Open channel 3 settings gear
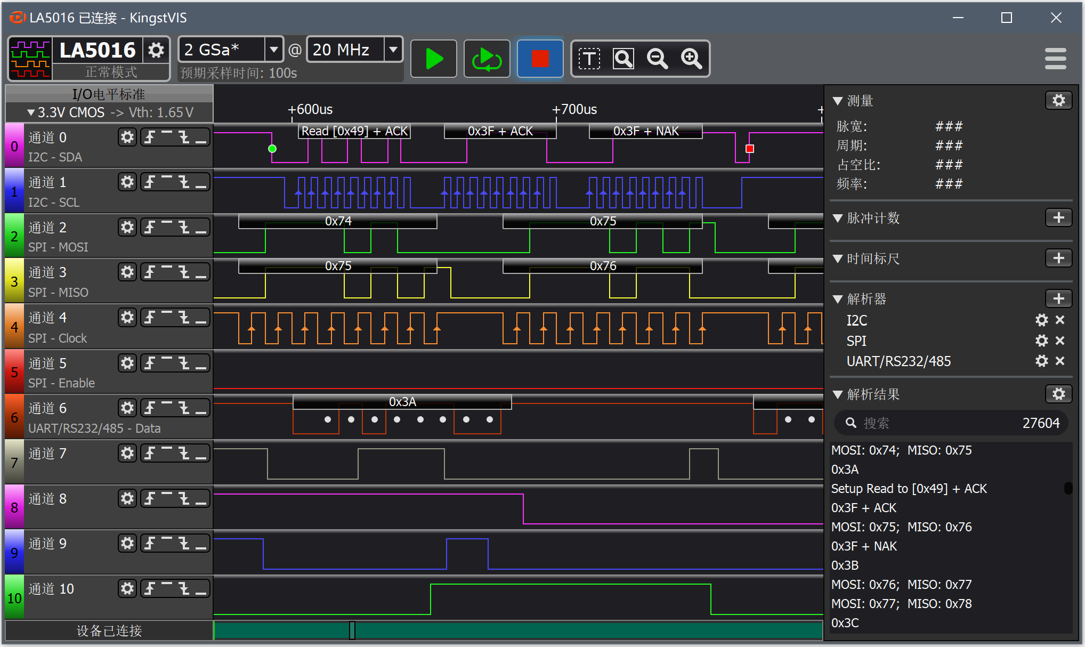 point(127,272)
